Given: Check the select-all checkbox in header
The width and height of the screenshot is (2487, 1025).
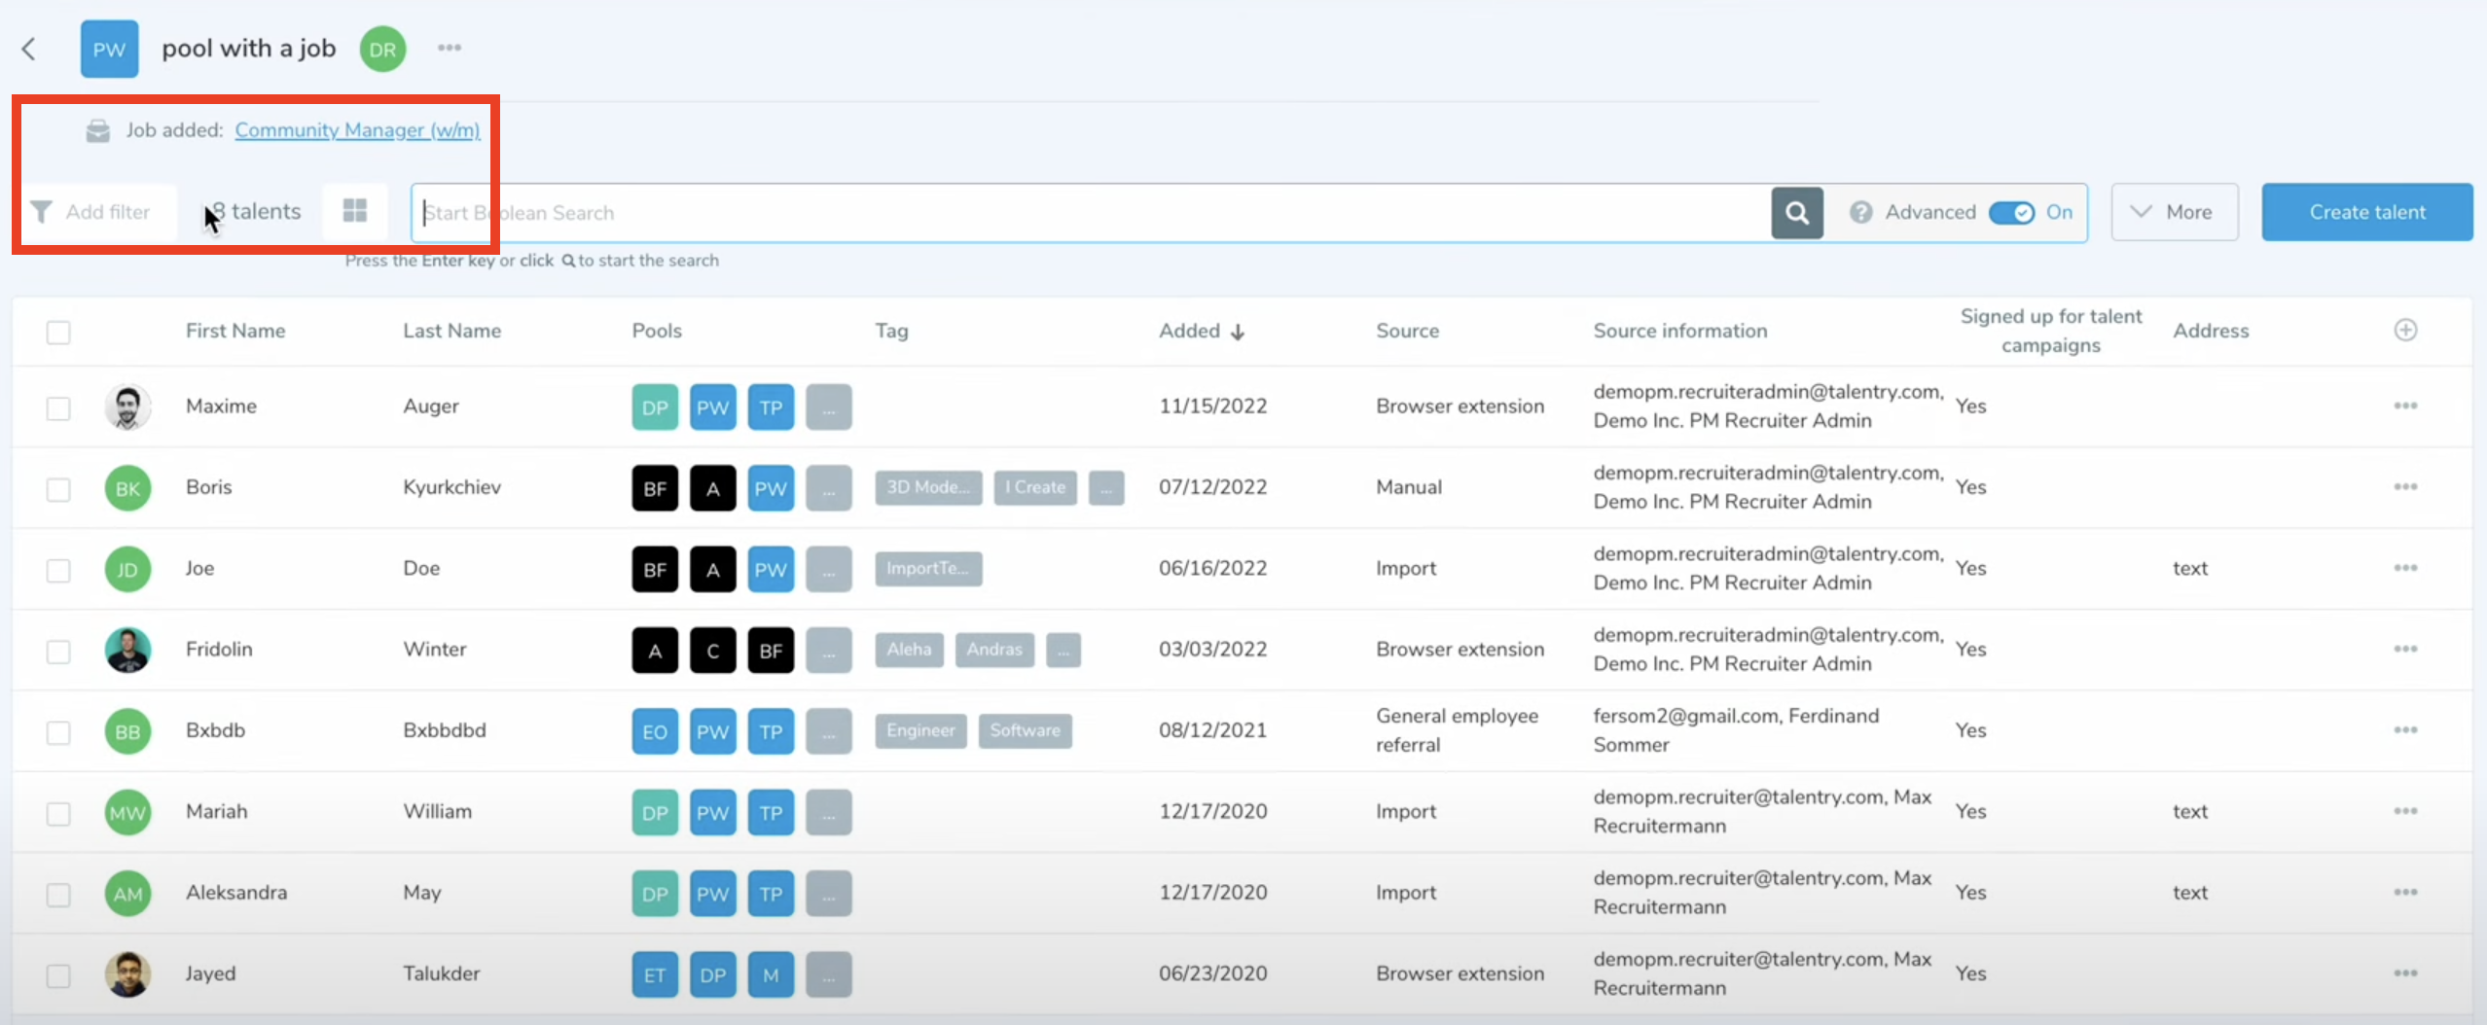Looking at the screenshot, I should [x=58, y=333].
